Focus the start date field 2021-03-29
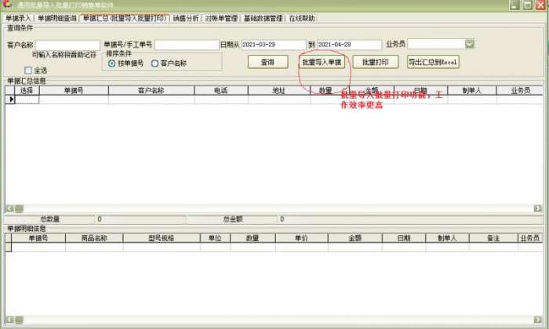This screenshot has height=329, width=549. tap(274, 45)
